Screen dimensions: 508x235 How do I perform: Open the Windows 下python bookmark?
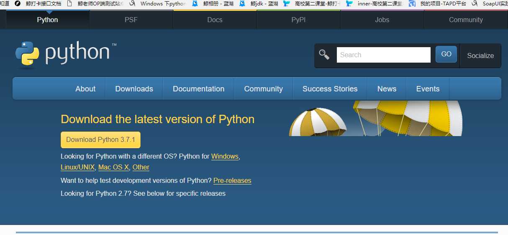[x=158, y=3]
